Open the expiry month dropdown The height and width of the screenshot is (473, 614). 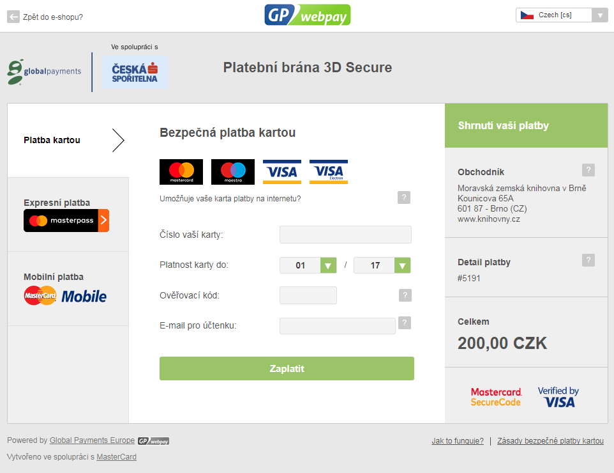(x=308, y=265)
